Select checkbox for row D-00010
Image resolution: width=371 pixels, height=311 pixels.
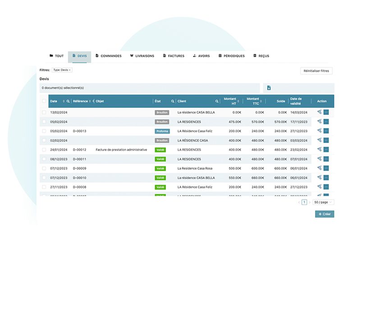point(44,178)
